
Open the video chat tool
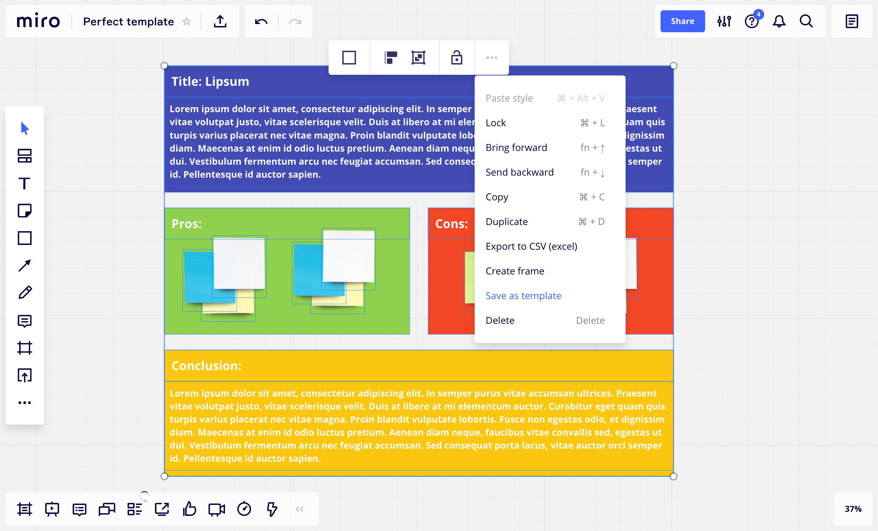pyautogui.click(x=216, y=509)
